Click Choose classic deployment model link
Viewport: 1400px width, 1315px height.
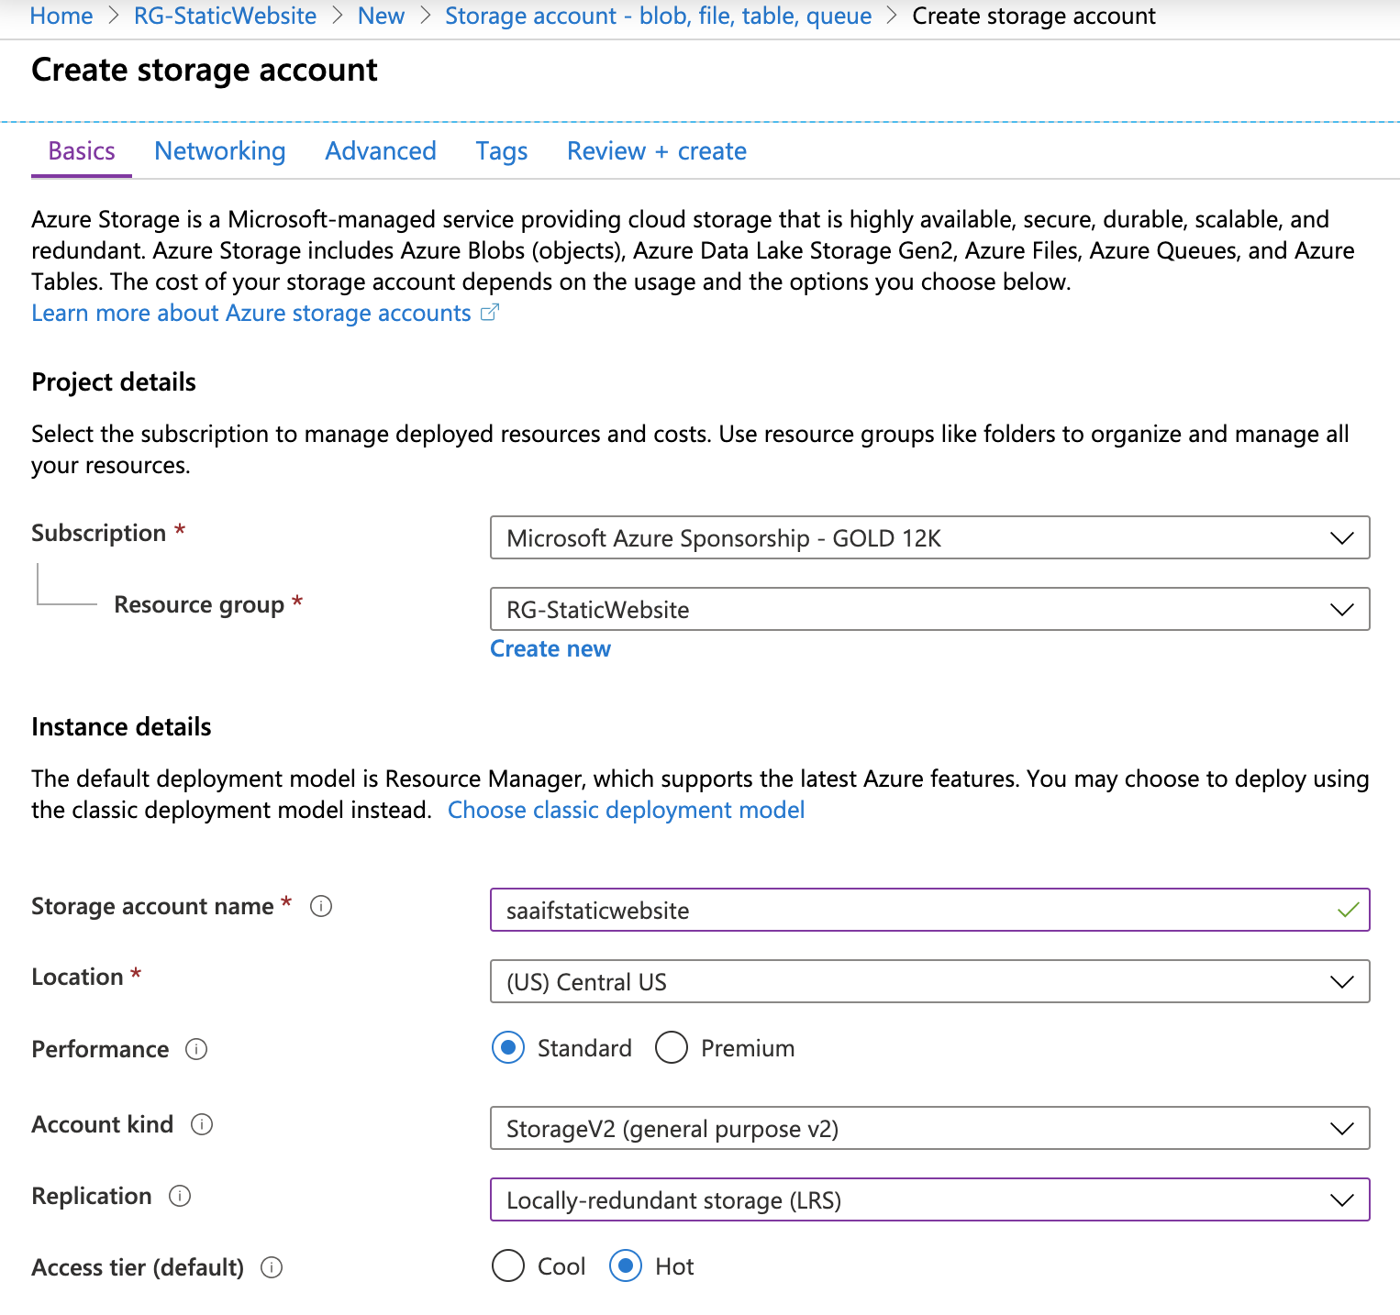click(x=626, y=810)
